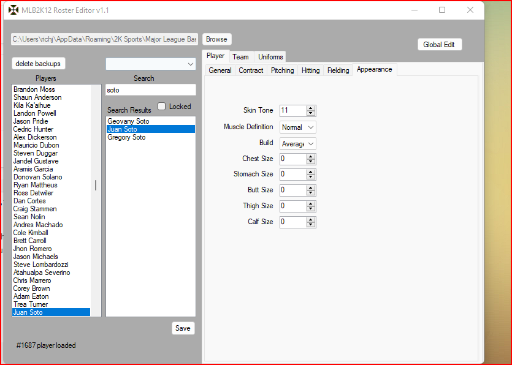Decrease Calf Size value
This screenshot has width=512, height=365.
[x=311, y=225]
